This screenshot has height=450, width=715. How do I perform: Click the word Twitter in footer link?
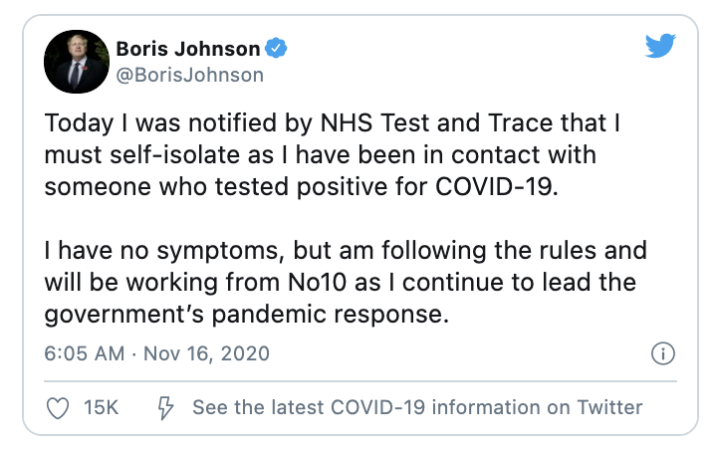tap(607, 407)
